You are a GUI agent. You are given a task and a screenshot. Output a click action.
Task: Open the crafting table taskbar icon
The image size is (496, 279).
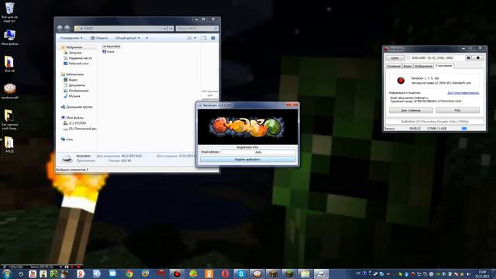pos(273,274)
